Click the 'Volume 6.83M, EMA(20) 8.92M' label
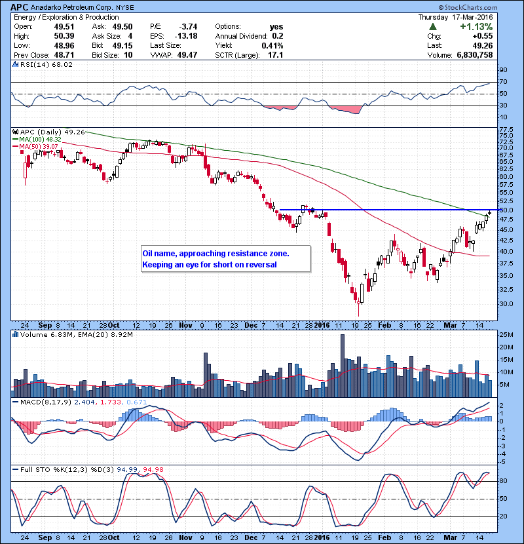524x544 pixels. (x=76, y=334)
